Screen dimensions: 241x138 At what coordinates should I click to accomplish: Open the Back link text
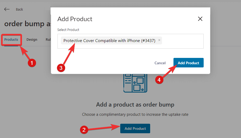[x=19, y=9]
